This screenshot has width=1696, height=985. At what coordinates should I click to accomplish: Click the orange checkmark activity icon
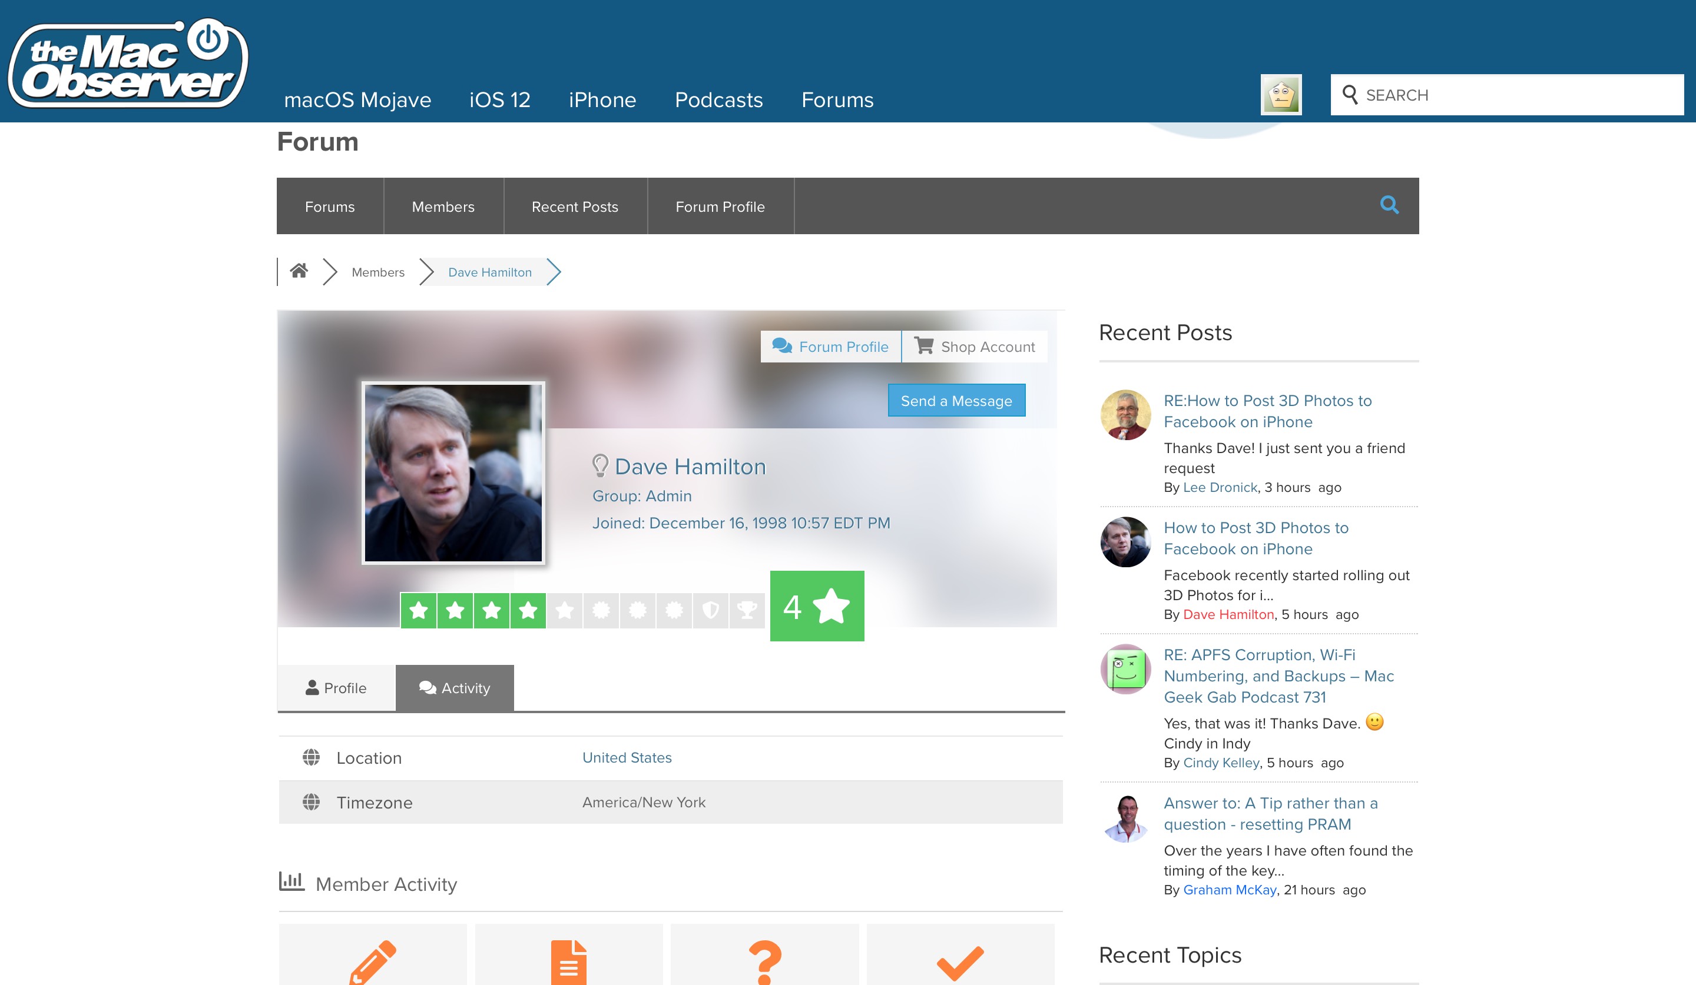[x=960, y=962]
